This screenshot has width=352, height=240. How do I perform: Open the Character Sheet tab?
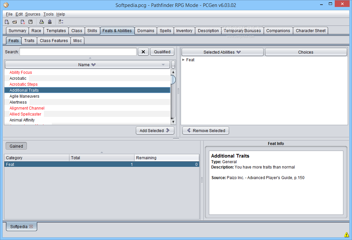pyautogui.click(x=311, y=31)
